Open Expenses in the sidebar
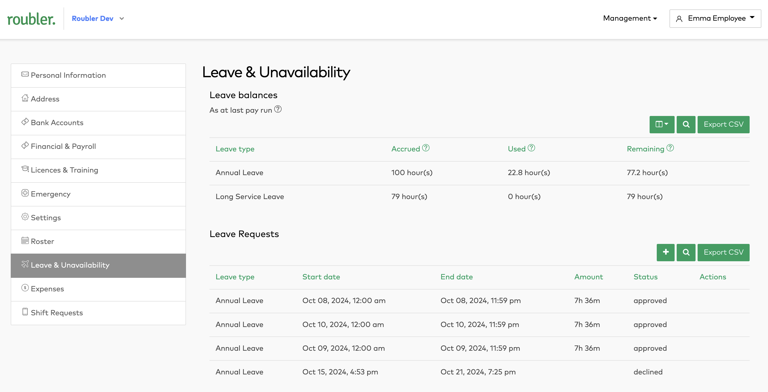The width and height of the screenshot is (768, 392). tap(98, 289)
